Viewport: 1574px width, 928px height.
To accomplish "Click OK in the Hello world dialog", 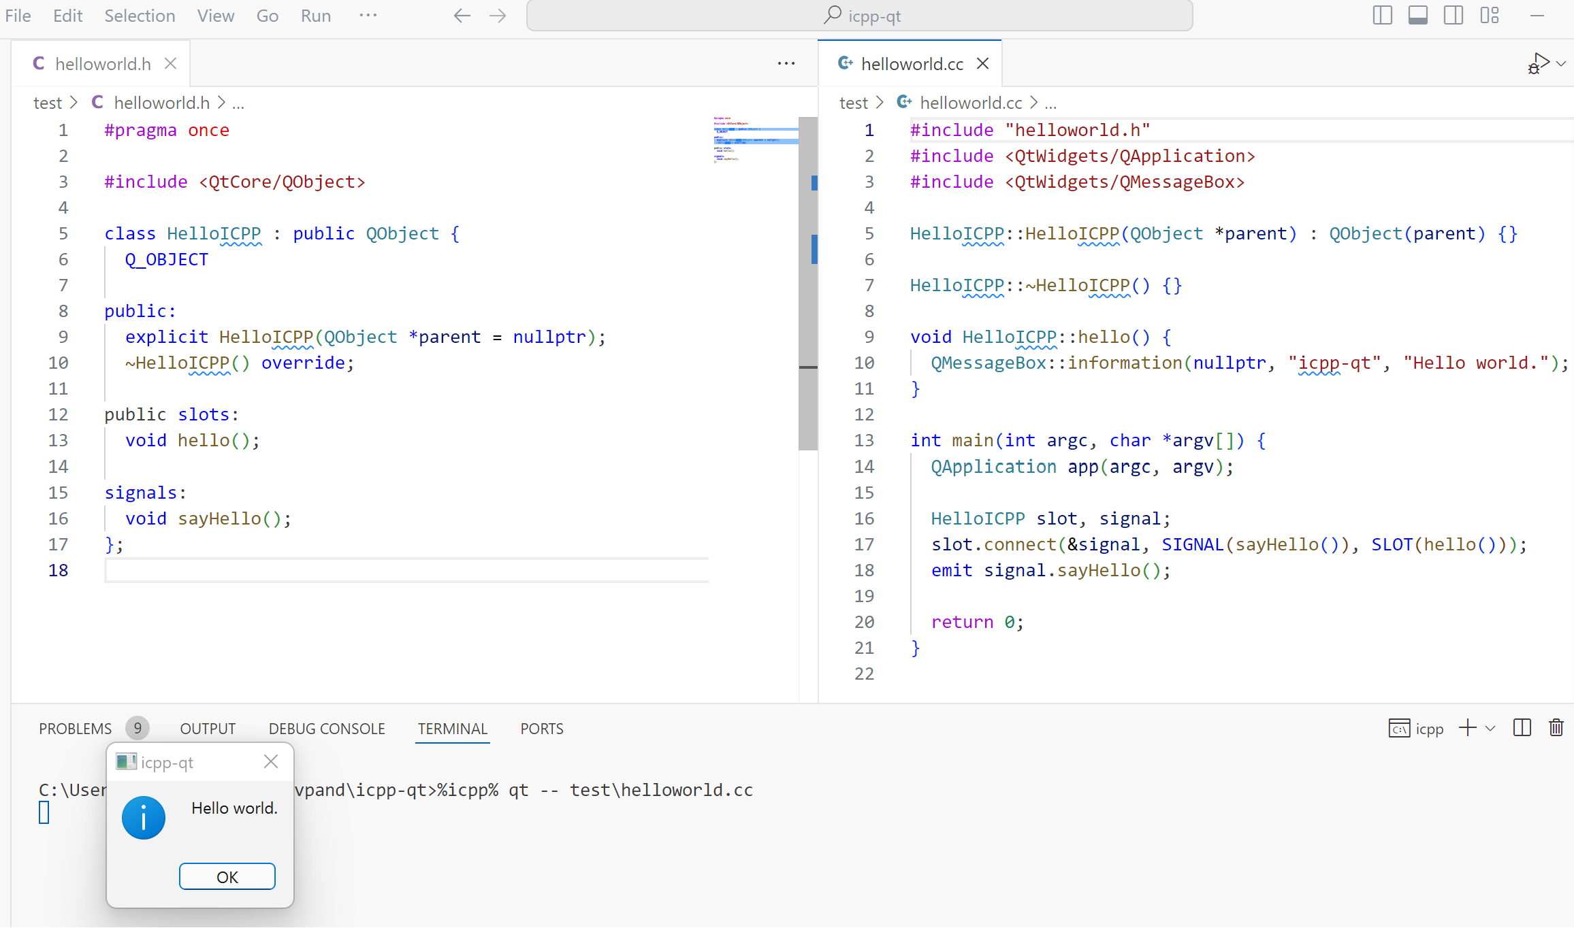I will point(227,876).
